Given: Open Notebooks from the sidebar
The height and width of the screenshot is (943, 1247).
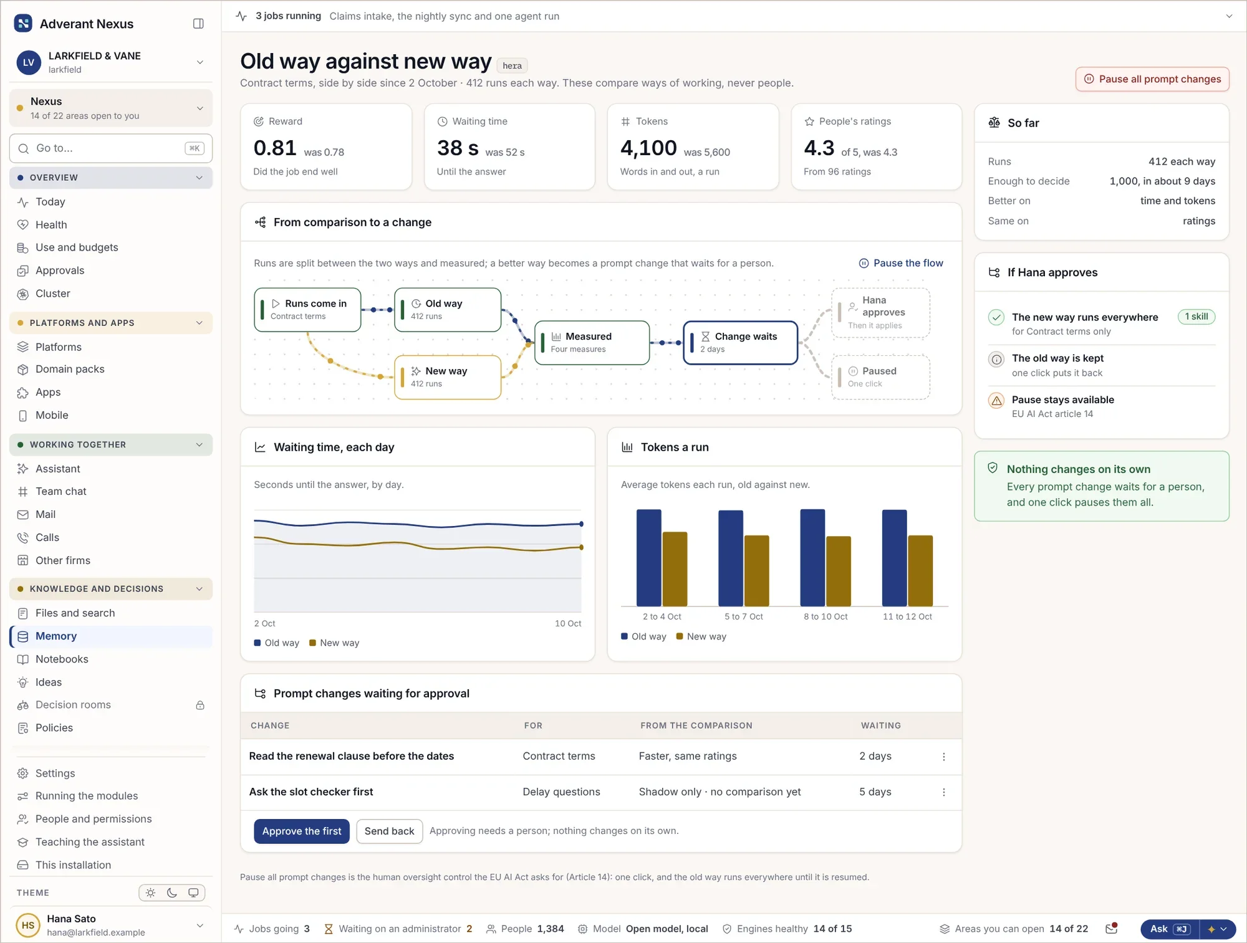Looking at the screenshot, I should 111,659.
